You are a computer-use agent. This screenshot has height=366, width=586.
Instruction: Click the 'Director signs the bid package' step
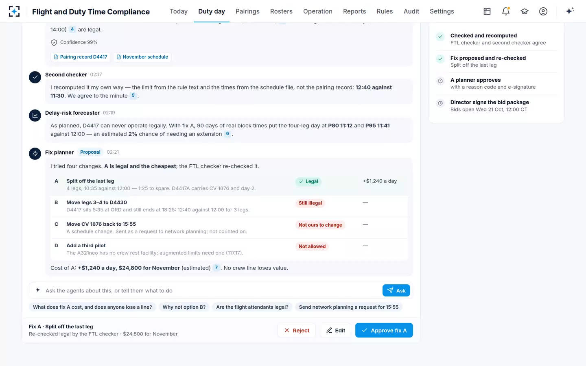click(x=496, y=106)
